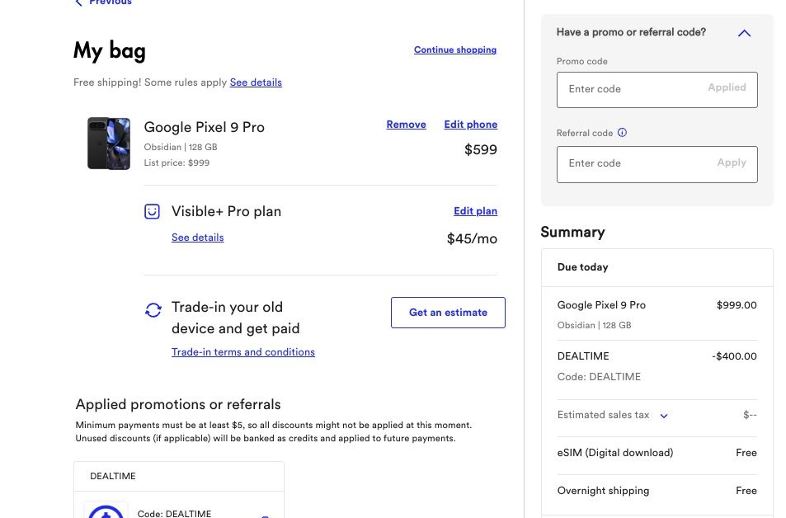Open See details under Visible+ Pro plan
The height and width of the screenshot is (518, 786).
tap(197, 238)
